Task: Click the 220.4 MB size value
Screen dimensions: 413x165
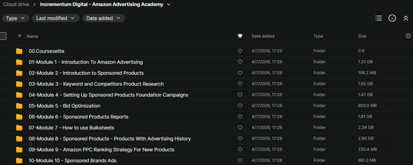Action: 367,149
